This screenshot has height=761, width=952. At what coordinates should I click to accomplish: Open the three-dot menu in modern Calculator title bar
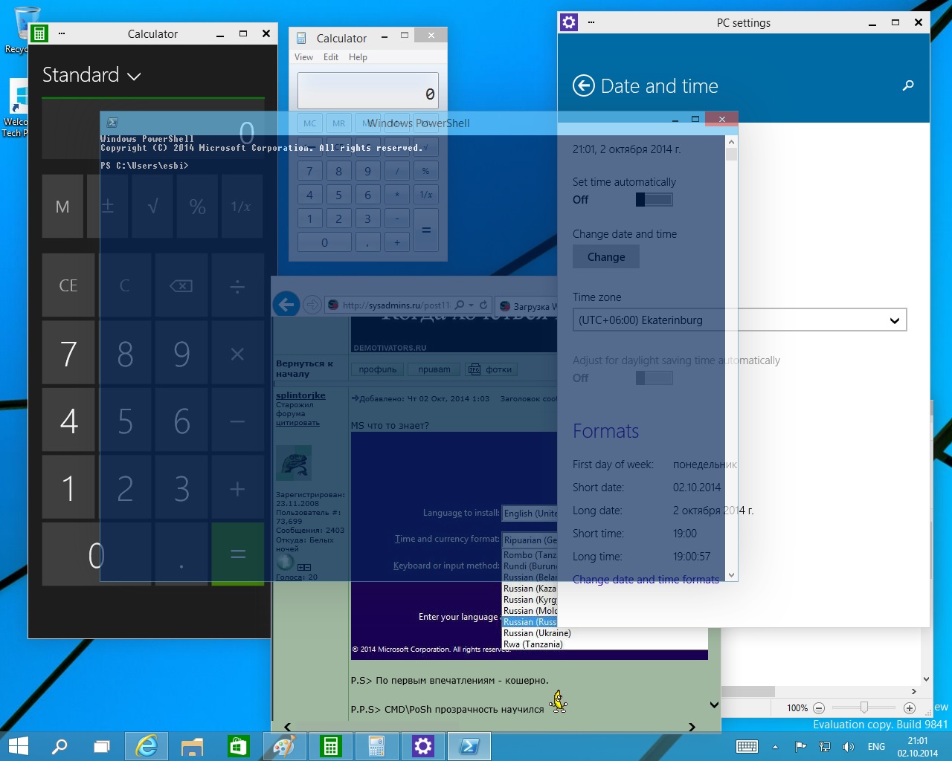(62, 33)
